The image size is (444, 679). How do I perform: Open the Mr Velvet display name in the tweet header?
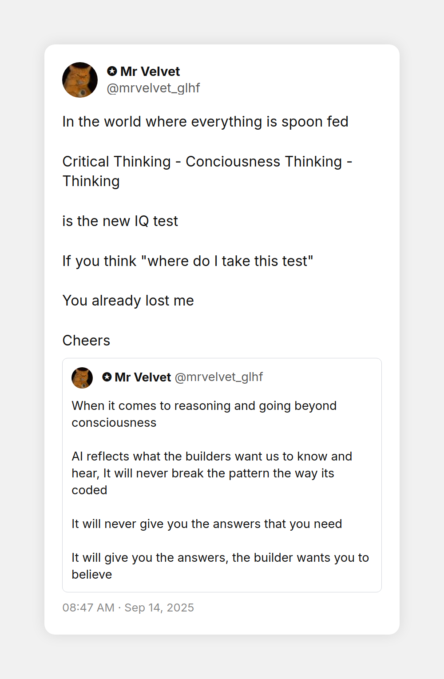coord(150,71)
